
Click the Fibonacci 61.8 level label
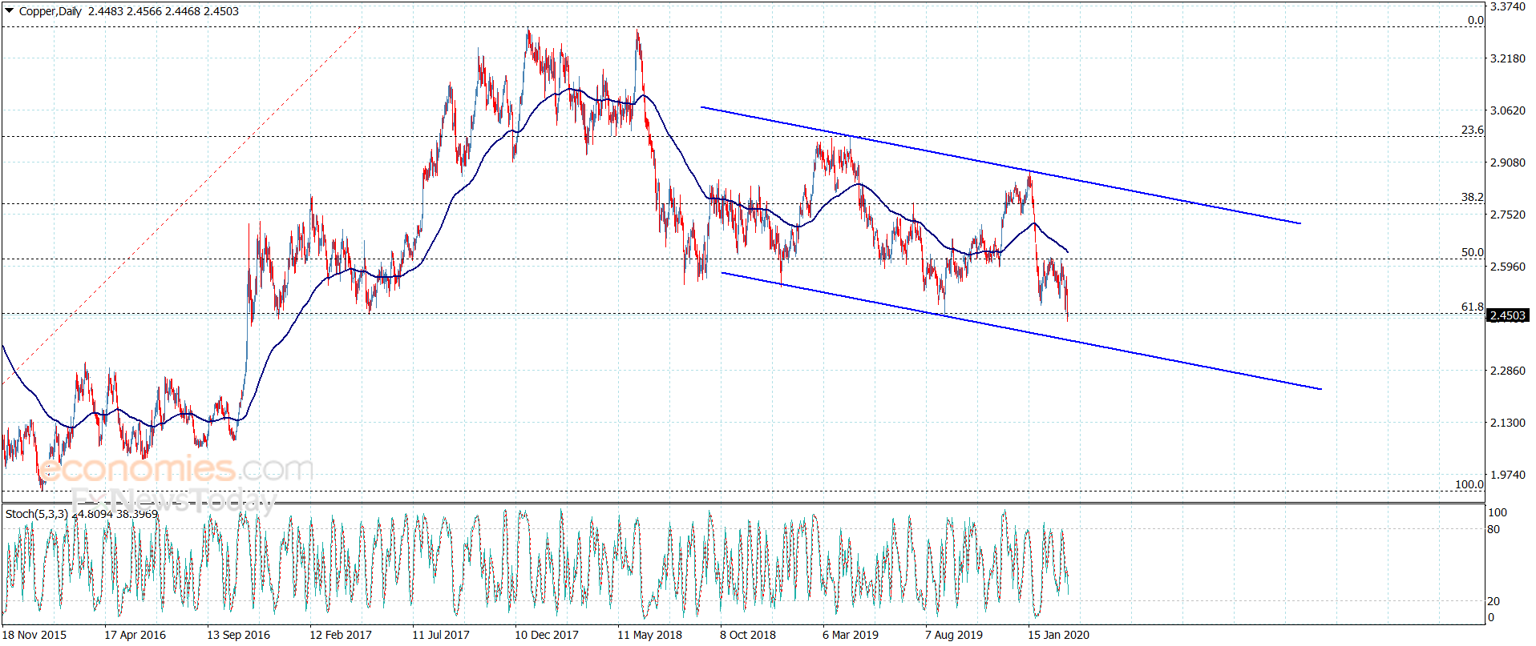pyautogui.click(x=1473, y=307)
